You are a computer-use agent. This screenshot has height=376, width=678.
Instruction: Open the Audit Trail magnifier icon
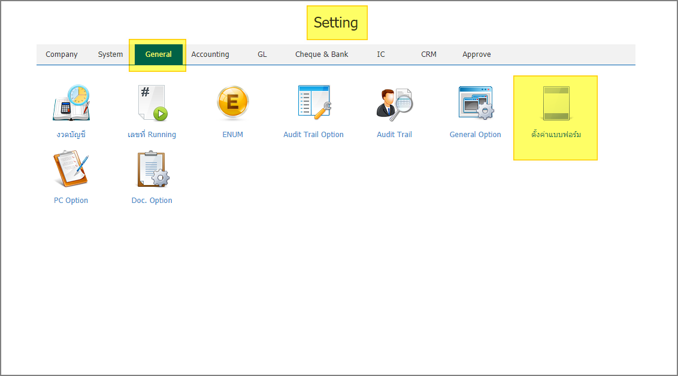pyautogui.click(x=394, y=103)
